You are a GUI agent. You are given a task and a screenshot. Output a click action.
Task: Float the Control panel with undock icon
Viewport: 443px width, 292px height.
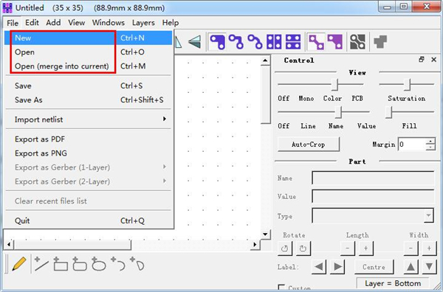pos(422,60)
